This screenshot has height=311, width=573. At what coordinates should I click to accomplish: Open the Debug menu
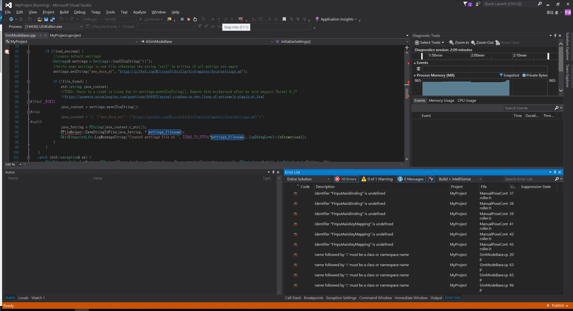coord(79,12)
